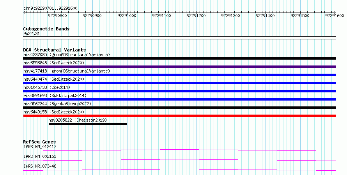347x175 pixels.
Task: Open the nsv5562344 (ByrskaBishop2022) label
Action: click(x=57, y=104)
